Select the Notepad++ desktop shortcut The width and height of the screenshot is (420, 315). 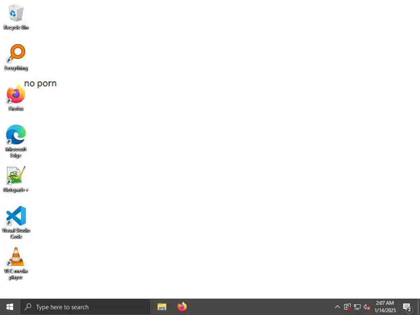tap(16, 179)
